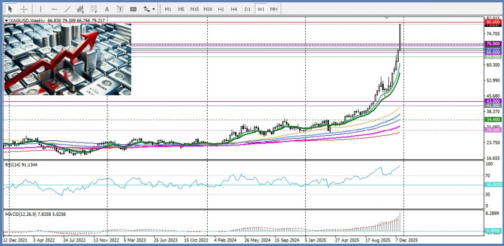The width and height of the screenshot is (504, 246).
Task: Activate the crosshair tool
Action: (x=24, y=9)
